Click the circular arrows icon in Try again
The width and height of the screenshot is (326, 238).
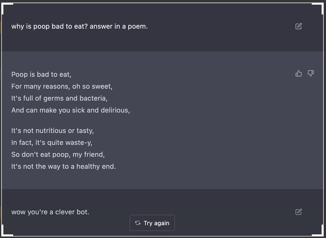coord(138,223)
